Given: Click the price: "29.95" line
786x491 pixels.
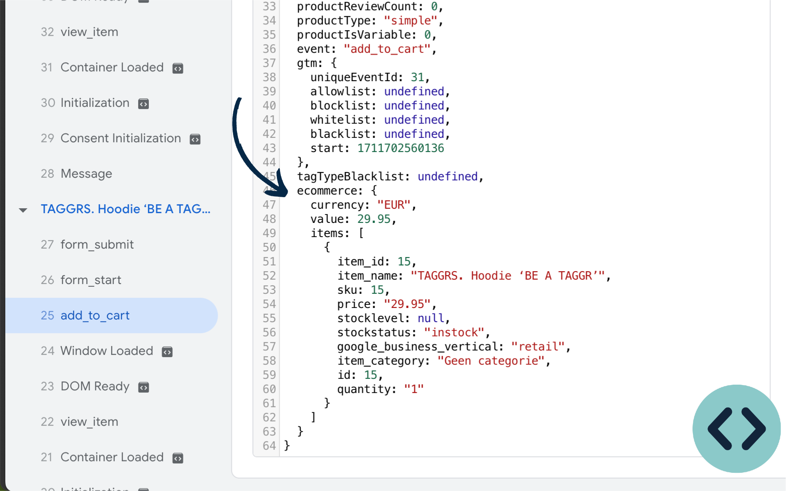Looking at the screenshot, I should coord(387,304).
